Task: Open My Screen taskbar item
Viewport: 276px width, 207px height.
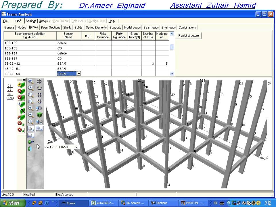Action: (x=133, y=203)
